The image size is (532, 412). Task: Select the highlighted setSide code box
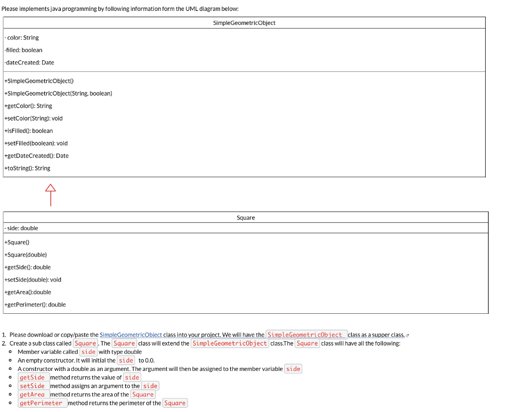tap(33, 386)
